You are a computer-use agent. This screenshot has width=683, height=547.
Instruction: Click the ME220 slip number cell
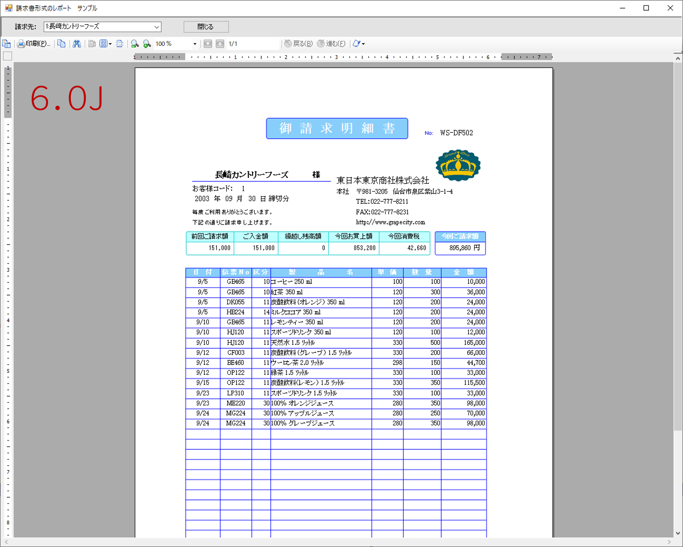(x=236, y=404)
